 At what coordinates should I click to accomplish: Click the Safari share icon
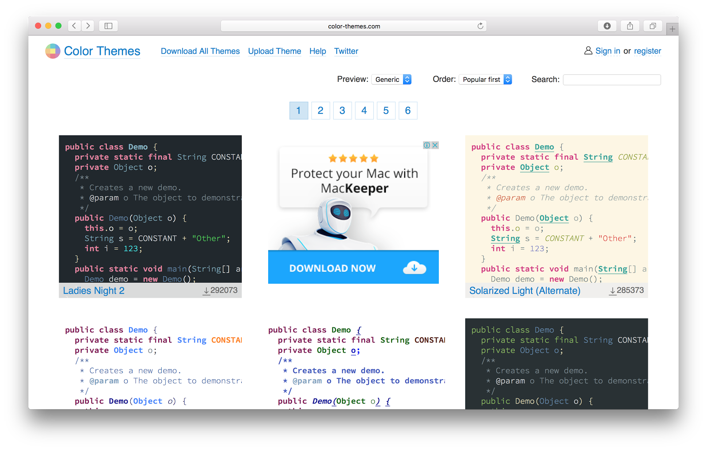pos(630,26)
